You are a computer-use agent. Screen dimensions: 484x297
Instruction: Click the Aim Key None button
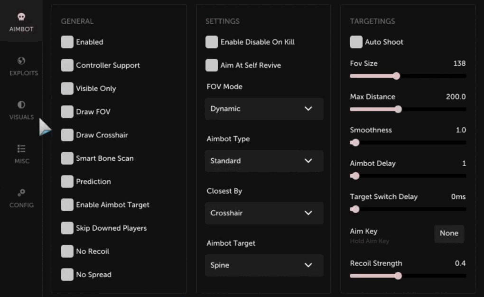pos(449,233)
